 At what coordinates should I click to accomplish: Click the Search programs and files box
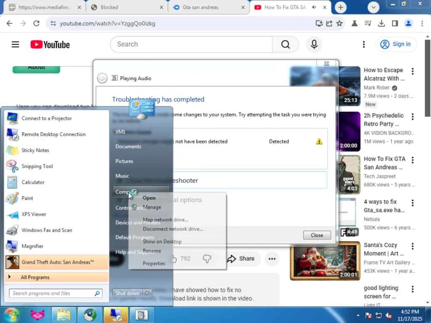(56, 293)
